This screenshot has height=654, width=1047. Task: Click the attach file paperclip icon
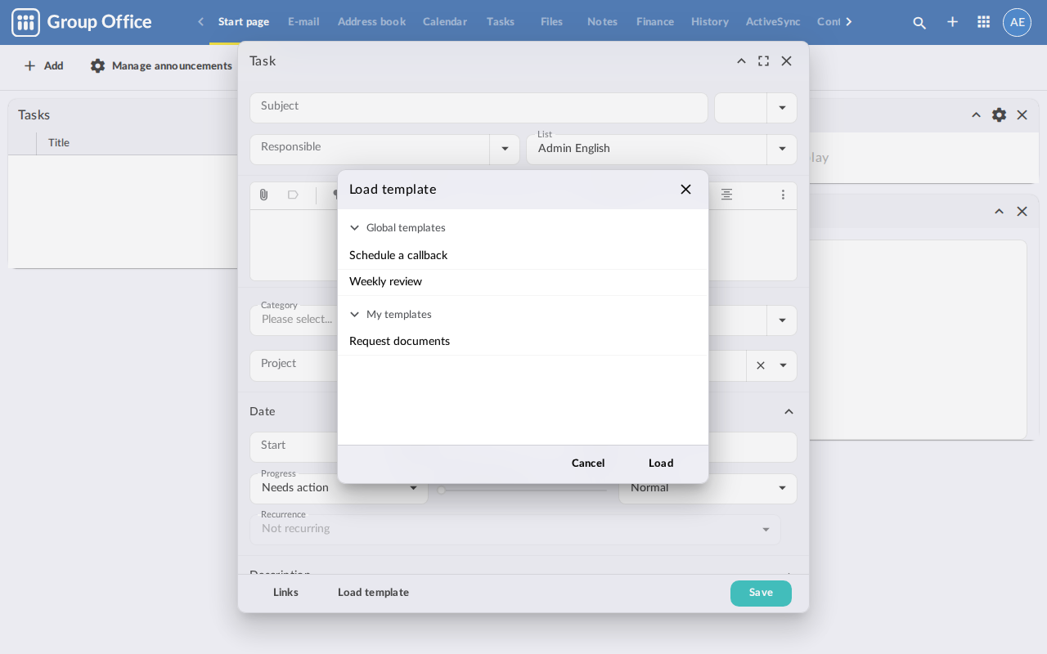click(x=263, y=195)
